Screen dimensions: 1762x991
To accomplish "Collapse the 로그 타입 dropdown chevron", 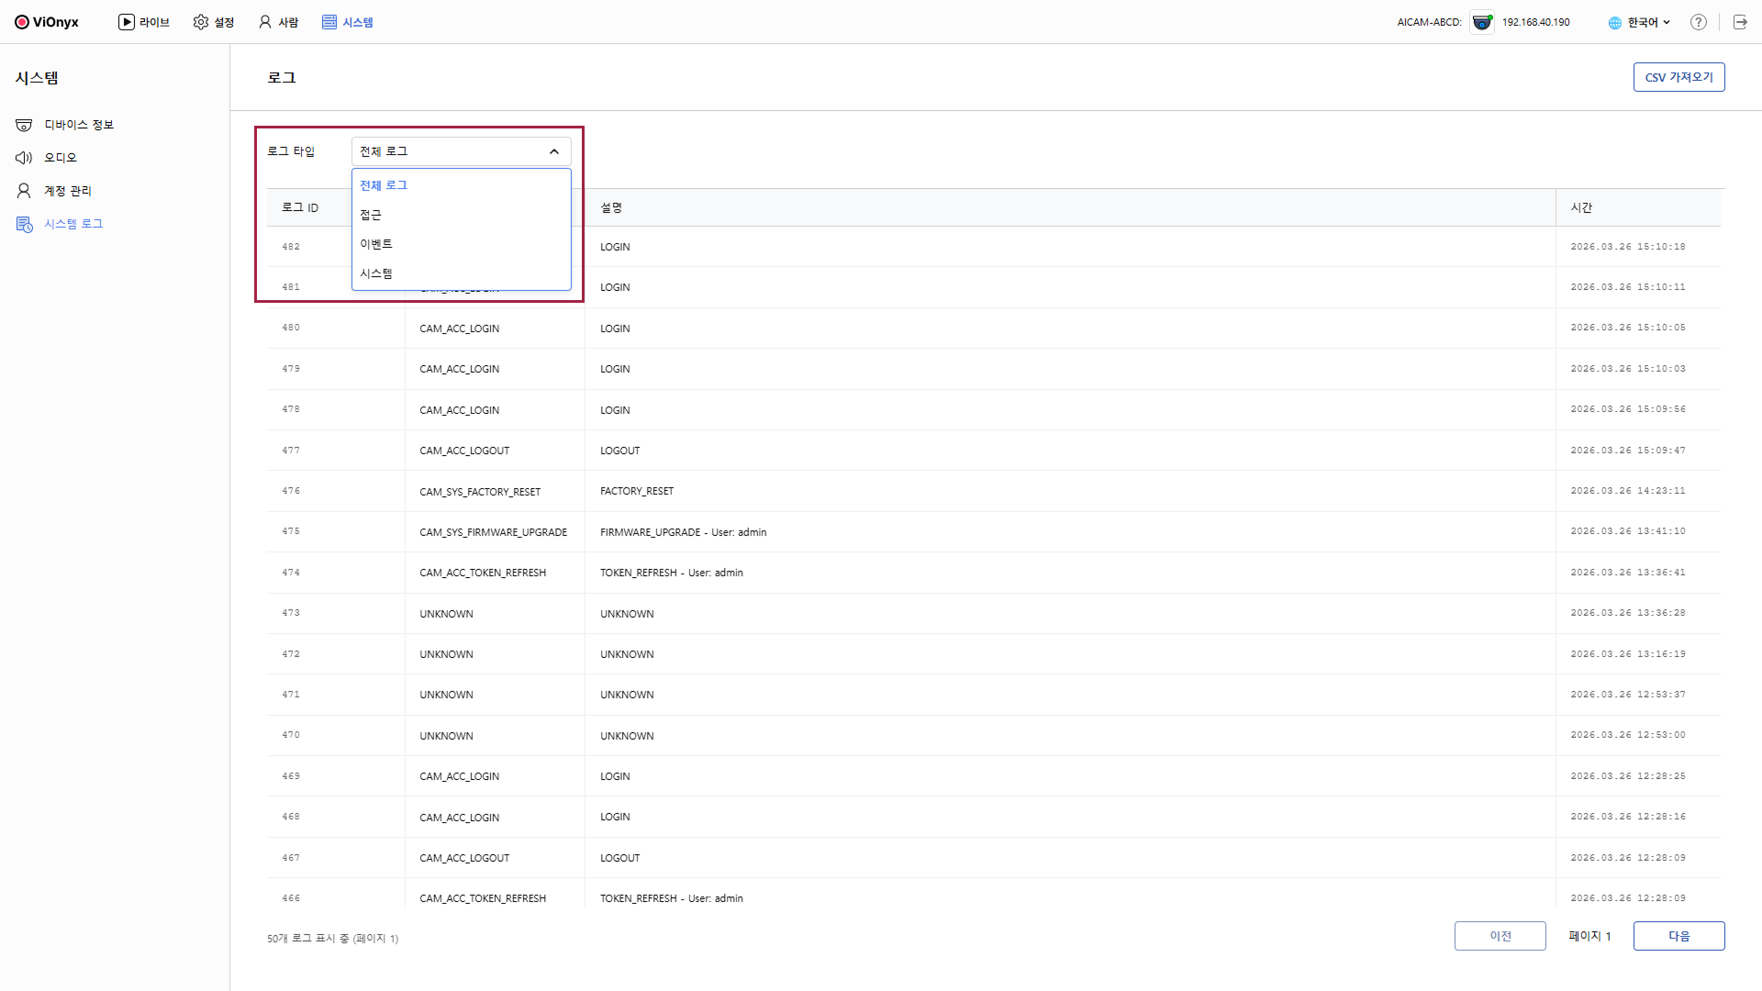I will pos(553,151).
